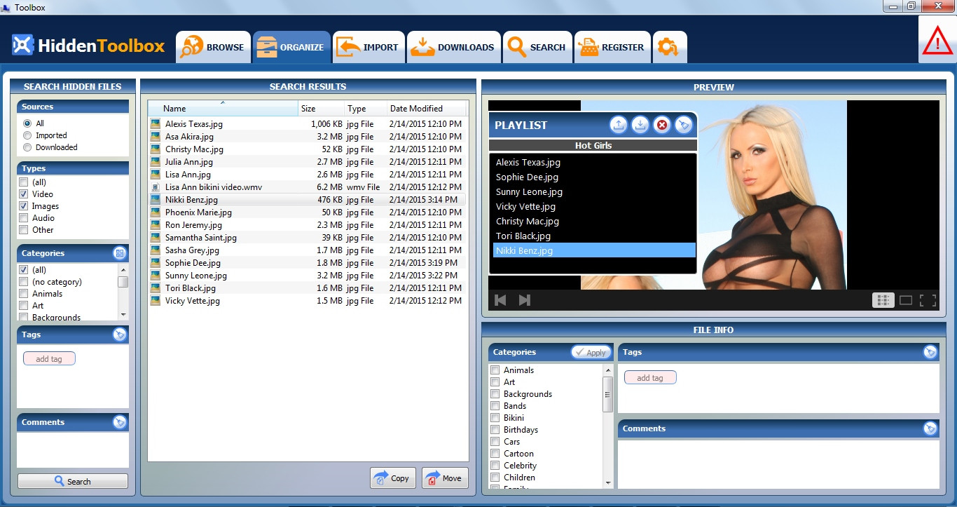Open the Browse tab
Screen dimensions: 957x507
(213, 47)
